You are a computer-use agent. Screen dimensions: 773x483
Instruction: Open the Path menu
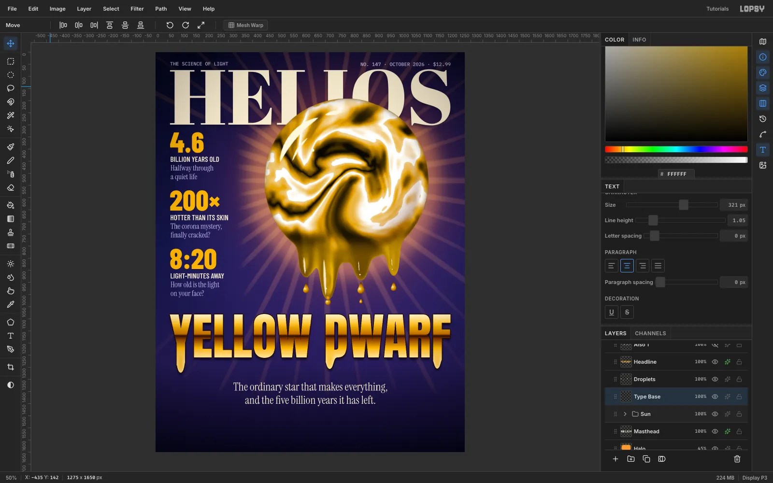click(161, 9)
